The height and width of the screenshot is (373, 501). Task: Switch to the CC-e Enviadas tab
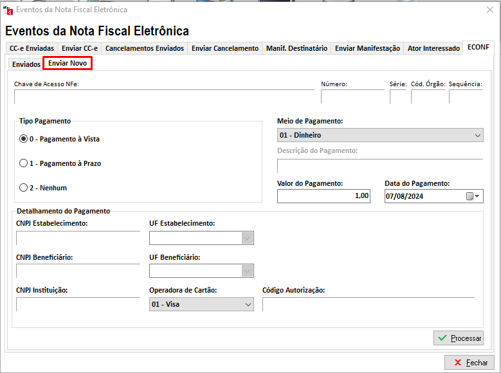[32, 48]
